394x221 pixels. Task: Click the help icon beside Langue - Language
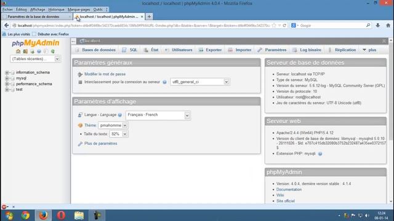tap(120, 115)
